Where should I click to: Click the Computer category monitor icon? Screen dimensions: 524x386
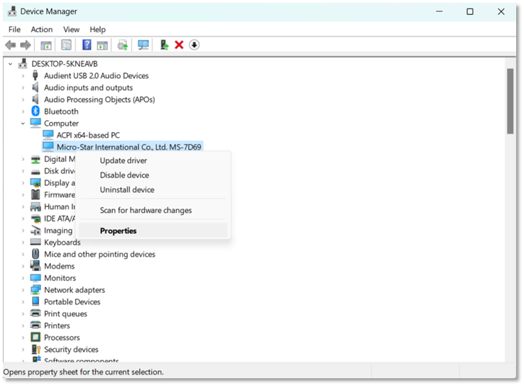[x=36, y=123]
